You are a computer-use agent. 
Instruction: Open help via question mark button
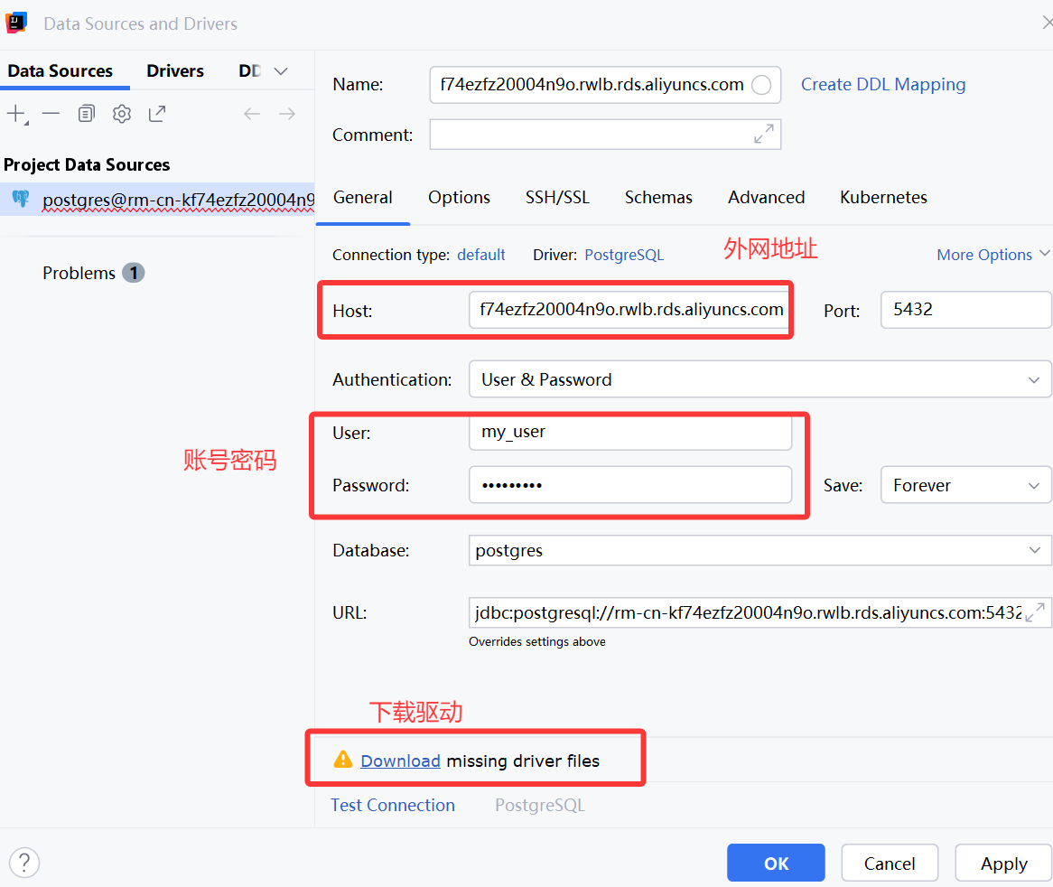point(24,862)
